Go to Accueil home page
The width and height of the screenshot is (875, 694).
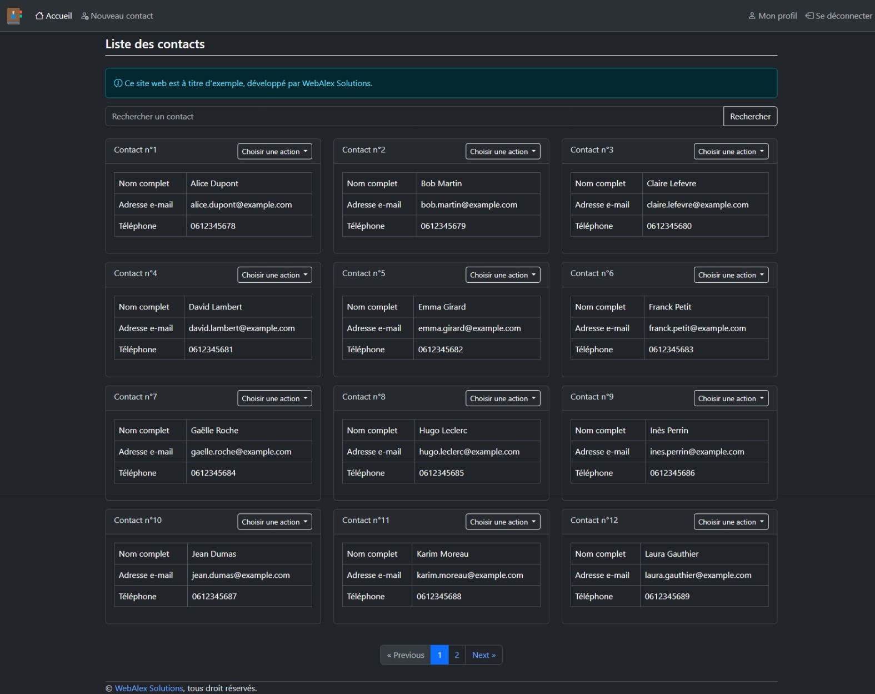(x=53, y=16)
